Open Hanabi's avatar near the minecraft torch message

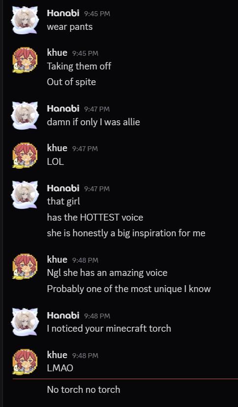click(25, 322)
